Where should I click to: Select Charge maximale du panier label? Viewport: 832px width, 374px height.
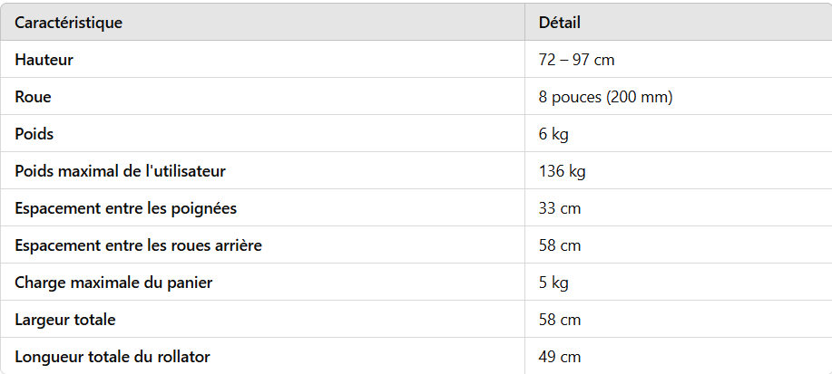[113, 283]
